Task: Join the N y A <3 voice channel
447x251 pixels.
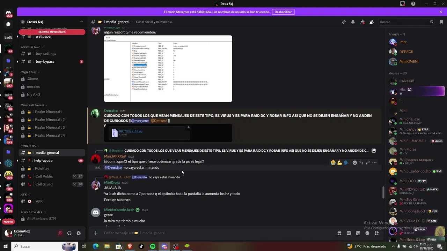Action: 52,94
